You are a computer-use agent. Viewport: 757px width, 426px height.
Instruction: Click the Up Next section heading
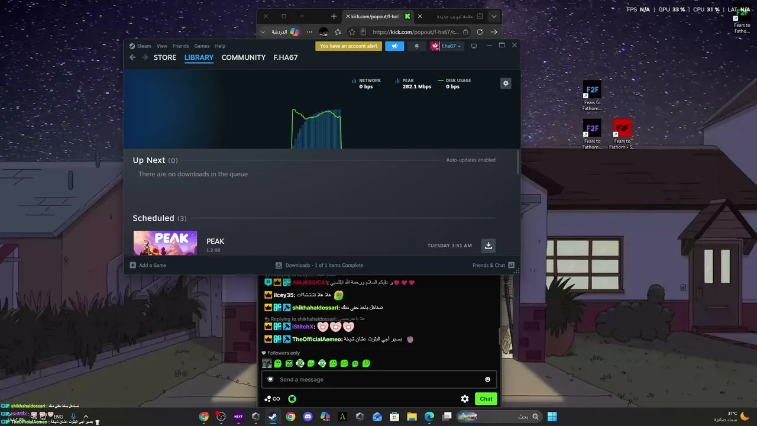tap(149, 160)
